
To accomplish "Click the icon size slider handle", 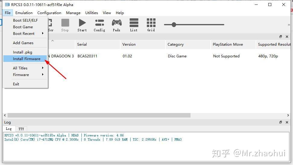I will point(174,25).
